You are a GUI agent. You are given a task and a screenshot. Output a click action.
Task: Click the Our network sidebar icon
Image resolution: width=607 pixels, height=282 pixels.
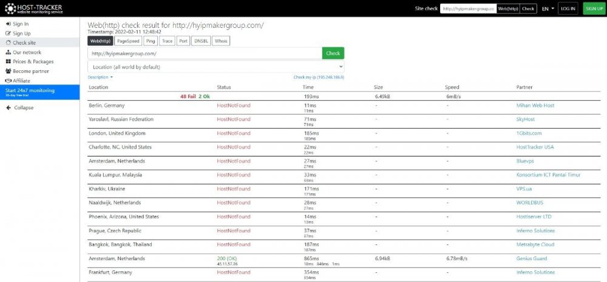tap(8, 52)
